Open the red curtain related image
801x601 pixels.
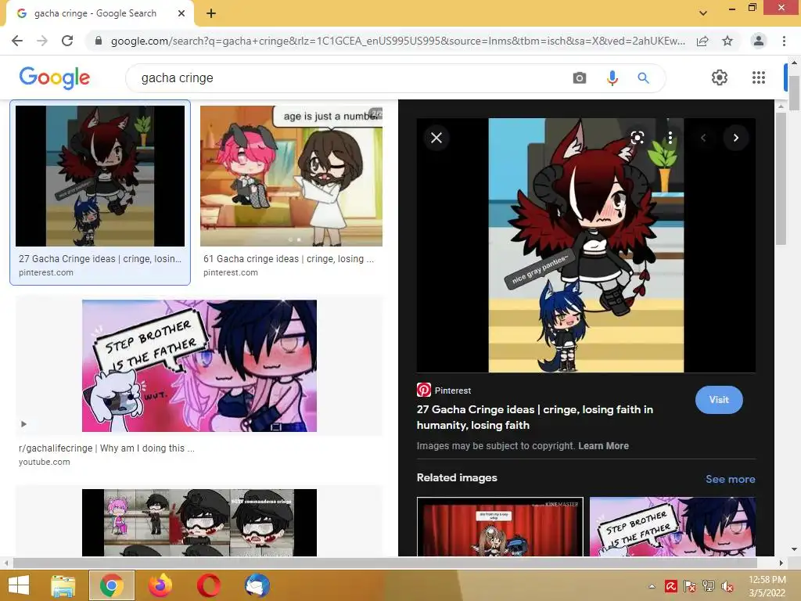(500, 527)
